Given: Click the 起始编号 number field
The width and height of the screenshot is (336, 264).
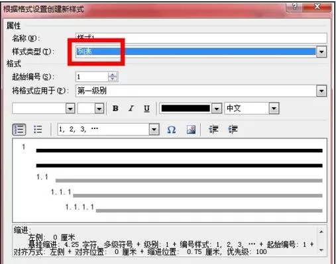Looking at the screenshot, I should 91,77.
